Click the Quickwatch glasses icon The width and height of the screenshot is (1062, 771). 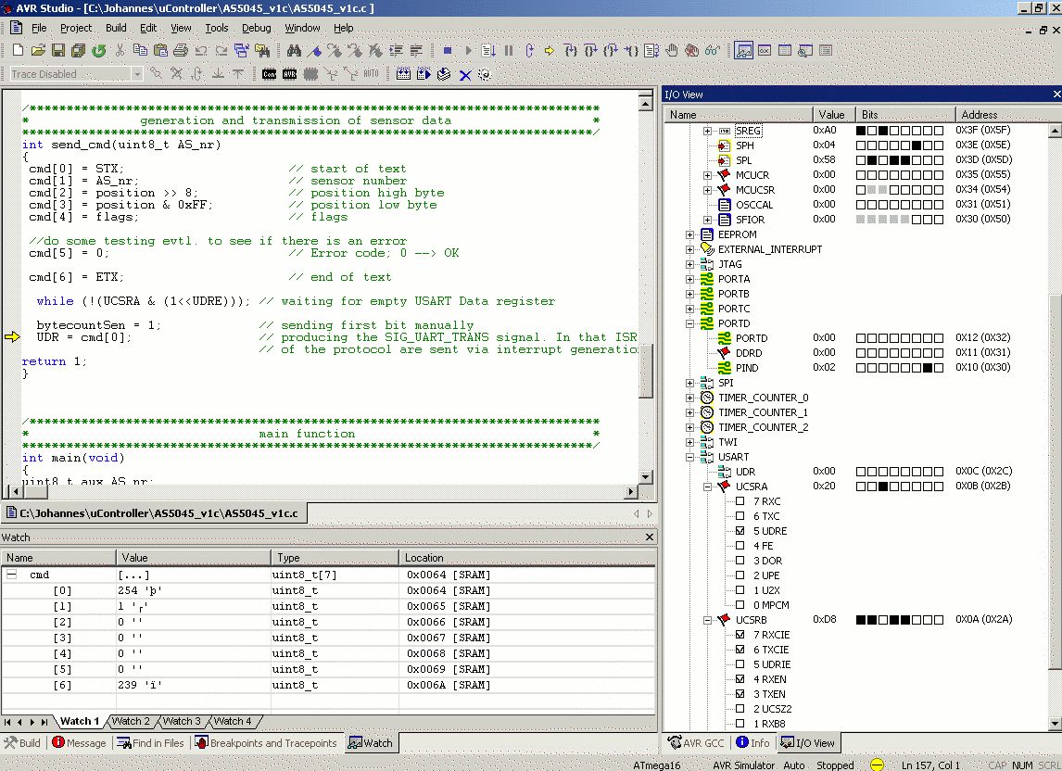[x=713, y=51]
